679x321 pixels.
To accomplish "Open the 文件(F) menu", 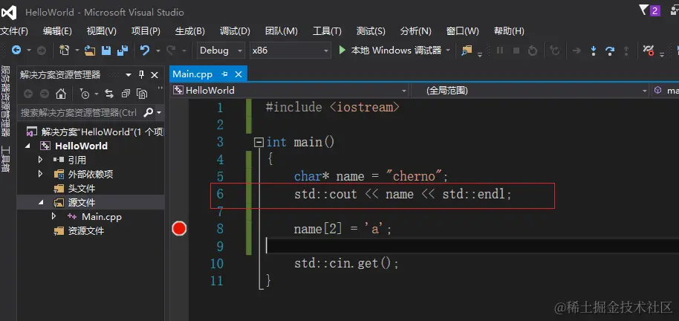I will [x=14, y=31].
